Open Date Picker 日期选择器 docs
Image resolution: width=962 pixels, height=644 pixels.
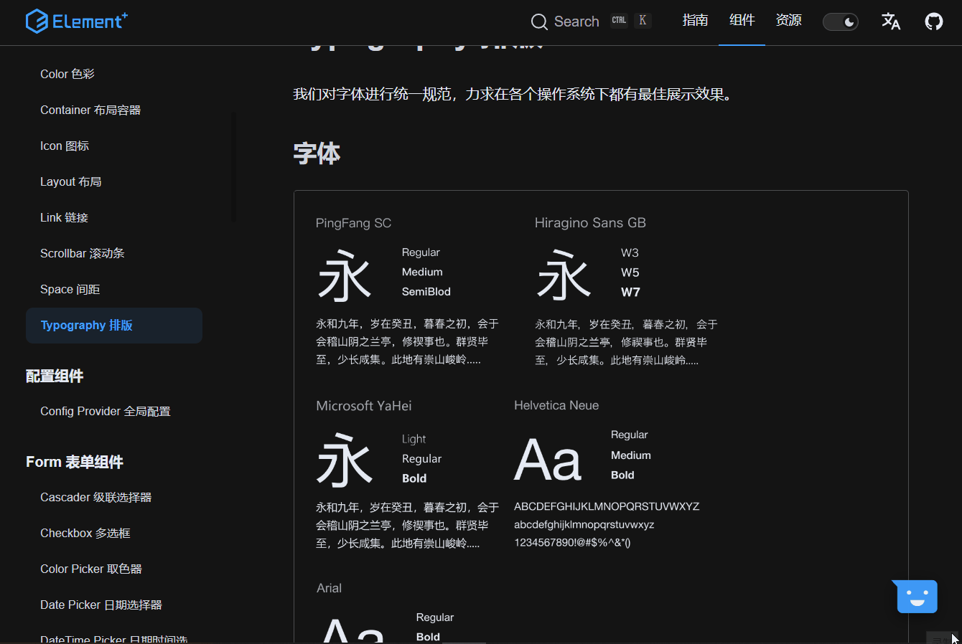click(100, 605)
